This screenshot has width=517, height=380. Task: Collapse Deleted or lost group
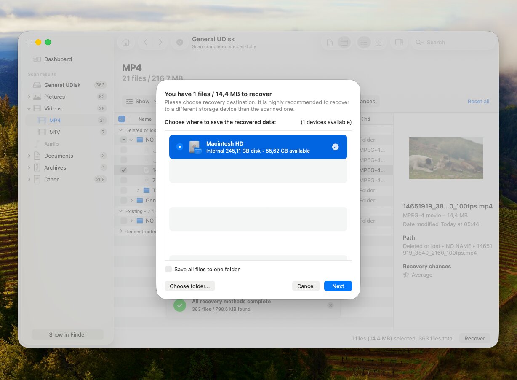click(x=121, y=130)
